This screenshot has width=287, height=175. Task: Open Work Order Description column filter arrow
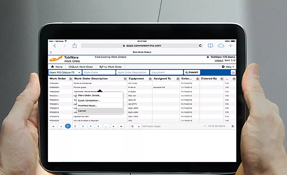pos(125,79)
